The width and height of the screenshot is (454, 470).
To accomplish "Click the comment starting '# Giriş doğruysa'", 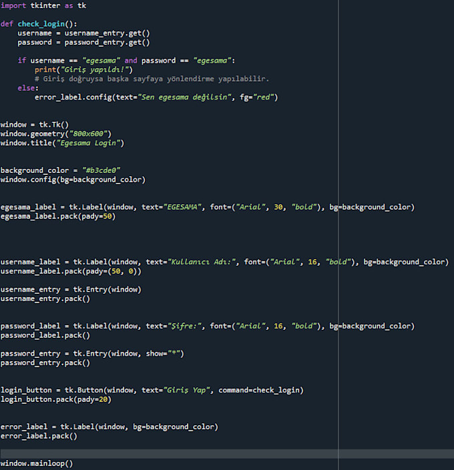I will point(152,79).
